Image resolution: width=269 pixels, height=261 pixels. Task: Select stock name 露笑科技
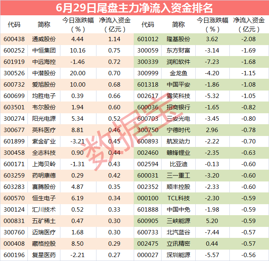point(178,96)
